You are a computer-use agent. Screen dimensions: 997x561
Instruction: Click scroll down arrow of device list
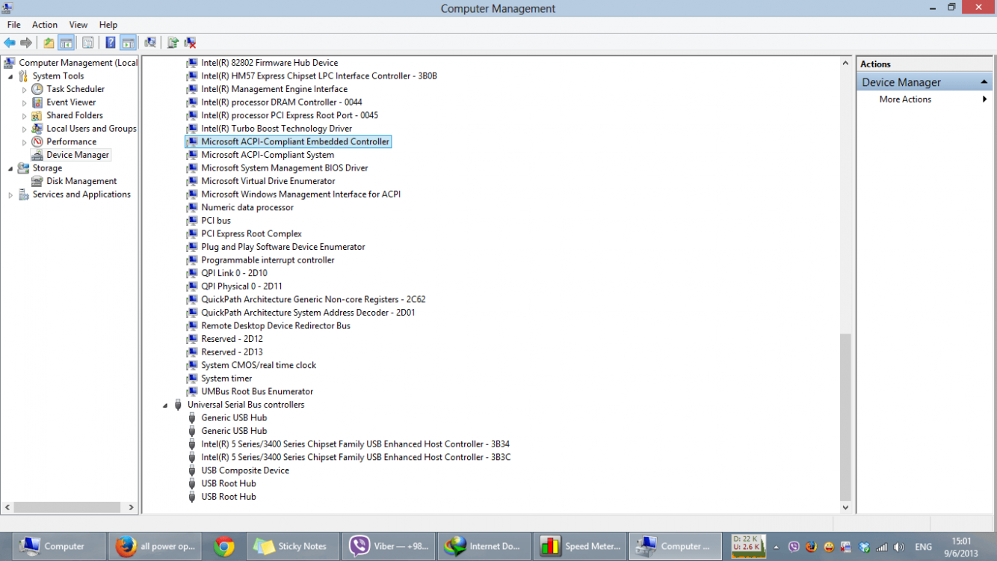[845, 507]
